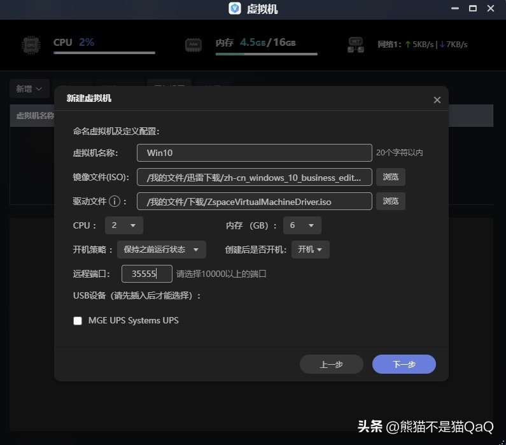This screenshot has height=445, width=506.
Task: Click the 远程端口 input with 35555
Action: click(x=147, y=274)
